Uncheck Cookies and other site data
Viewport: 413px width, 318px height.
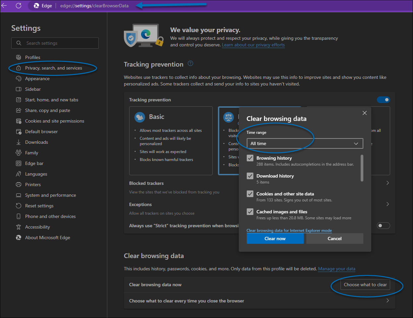coord(250,194)
